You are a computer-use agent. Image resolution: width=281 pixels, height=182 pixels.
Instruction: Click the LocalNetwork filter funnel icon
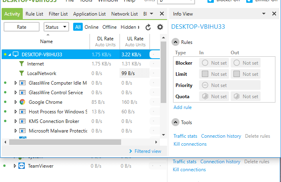22,73
